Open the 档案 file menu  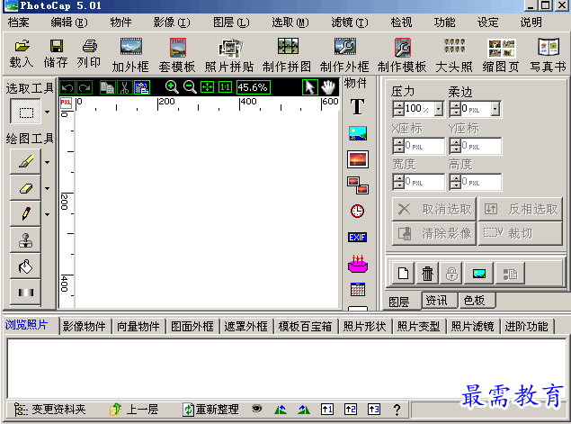(x=18, y=23)
